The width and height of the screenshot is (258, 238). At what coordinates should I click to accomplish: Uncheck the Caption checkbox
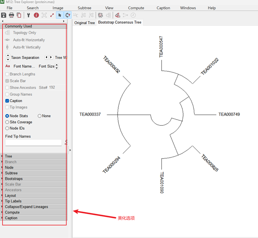point(7,101)
